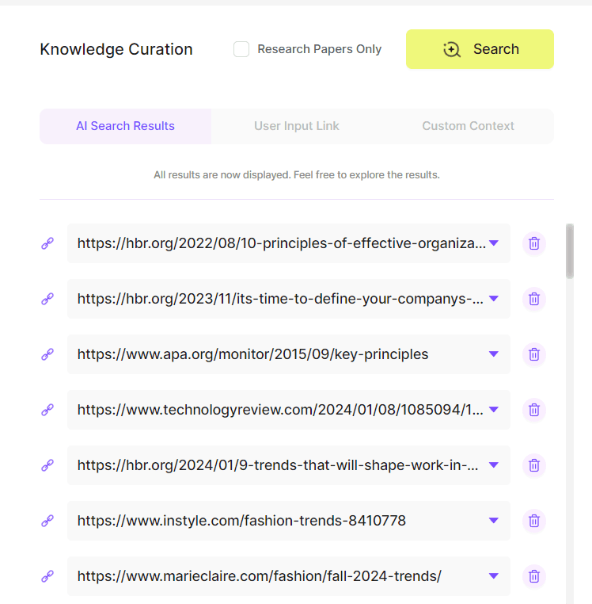592x604 pixels.
Task: Click link icon beside hbr.org 2023 result
Action: point(47,299)
